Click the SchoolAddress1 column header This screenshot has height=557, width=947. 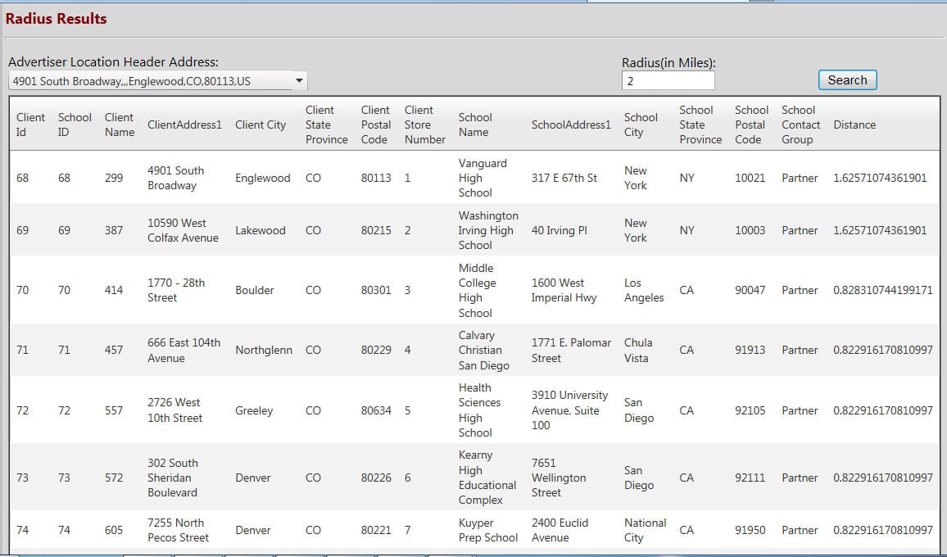tap(571, 125)
